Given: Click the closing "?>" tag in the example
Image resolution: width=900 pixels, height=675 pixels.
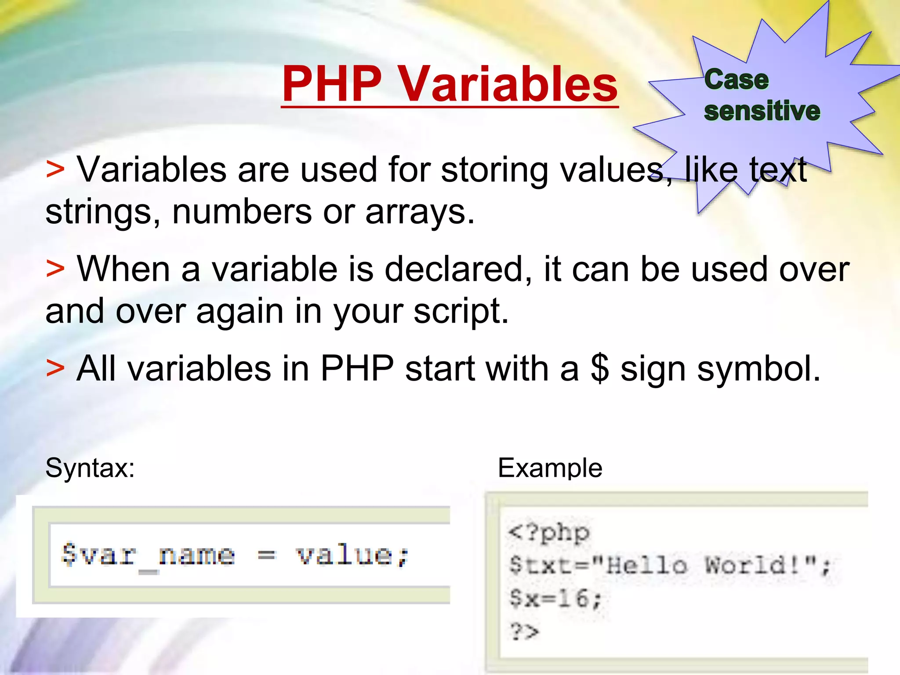Looking at the screenshot, I should [x=524, y=631].
